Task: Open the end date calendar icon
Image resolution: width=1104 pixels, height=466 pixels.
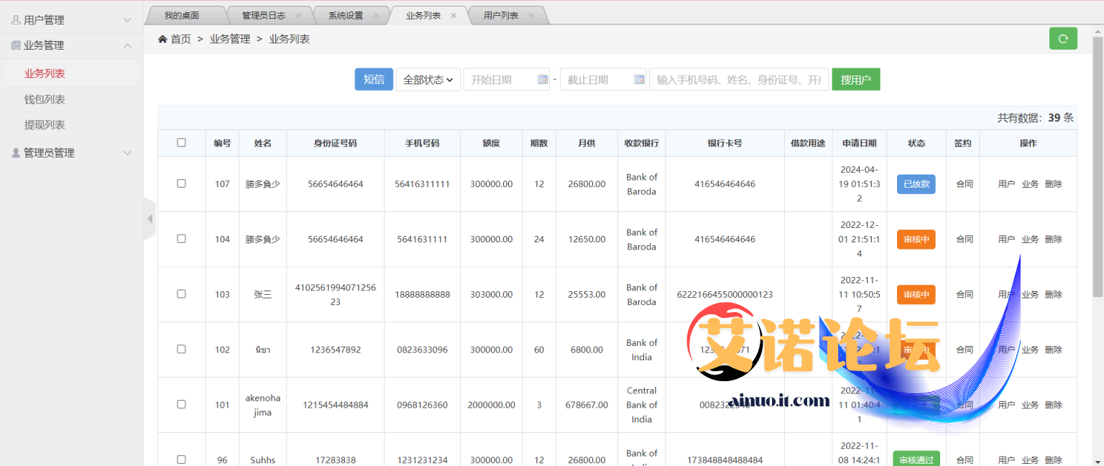Action: tap(639, 79)
